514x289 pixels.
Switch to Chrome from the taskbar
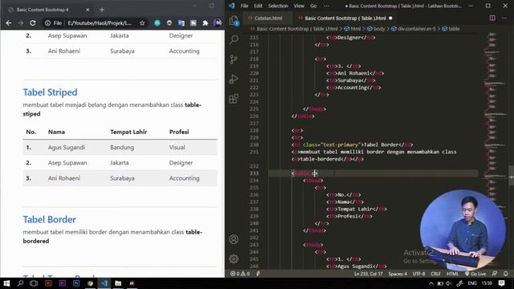(x=90, y=283)
